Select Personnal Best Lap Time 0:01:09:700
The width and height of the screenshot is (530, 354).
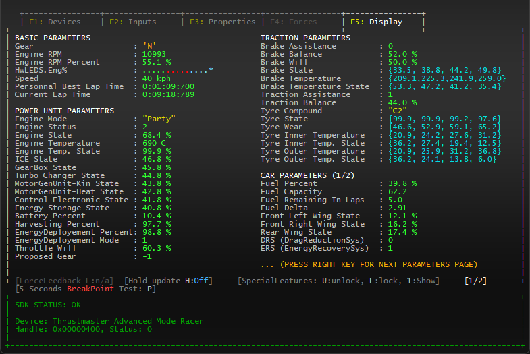coord(168,86)
